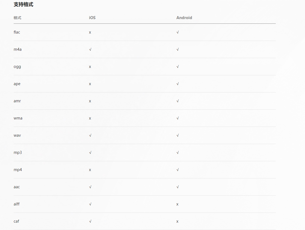Screen dimensions: 305x230
Task: Click the wav format name
Action: [17, 135]
